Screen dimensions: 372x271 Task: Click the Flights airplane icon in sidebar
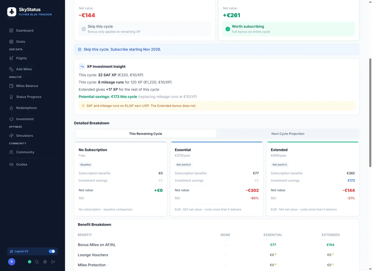coord(11,58)
